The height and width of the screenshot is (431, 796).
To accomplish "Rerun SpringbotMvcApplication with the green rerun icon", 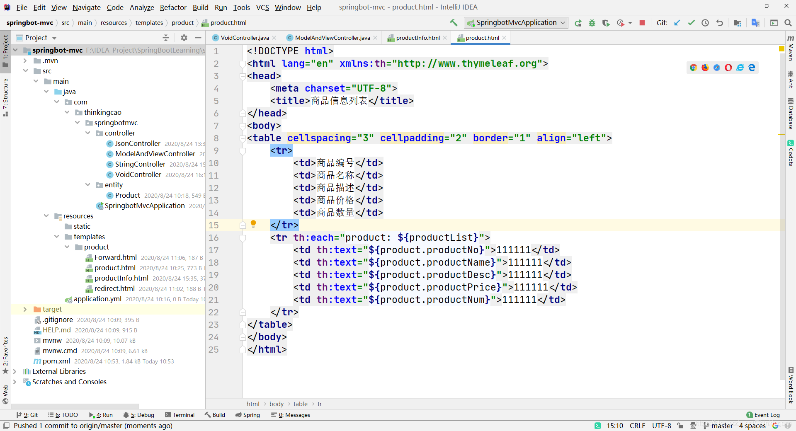I will (578, 23).
